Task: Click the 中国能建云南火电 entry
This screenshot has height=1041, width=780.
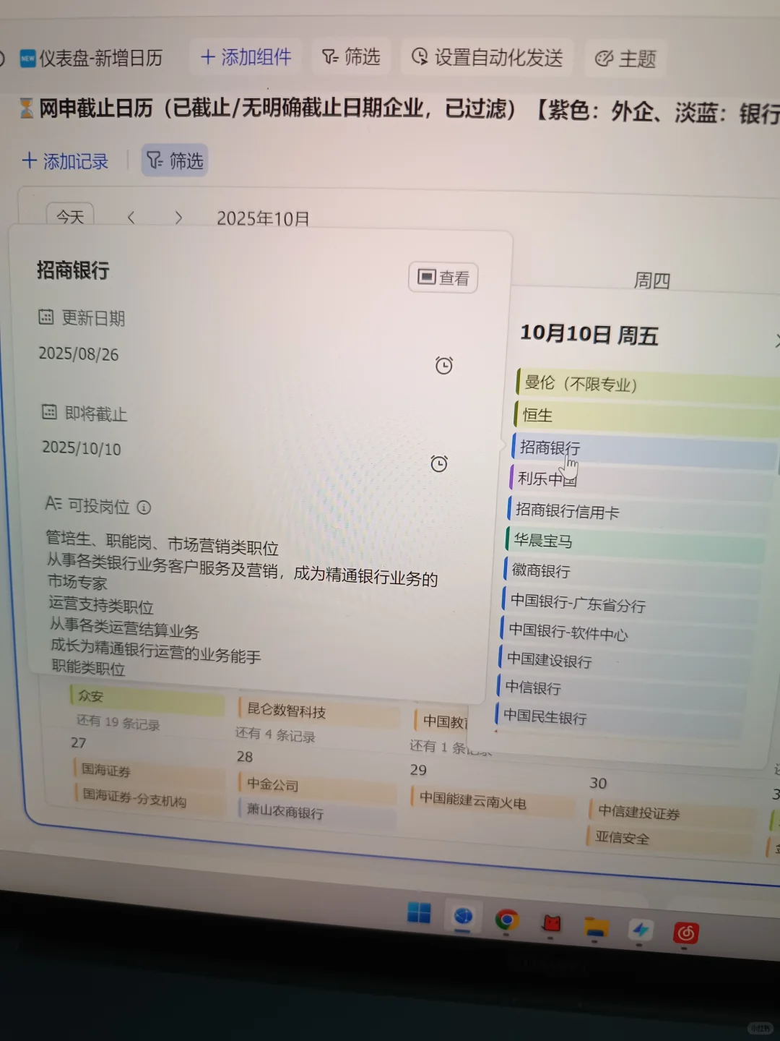Action: 493,802
